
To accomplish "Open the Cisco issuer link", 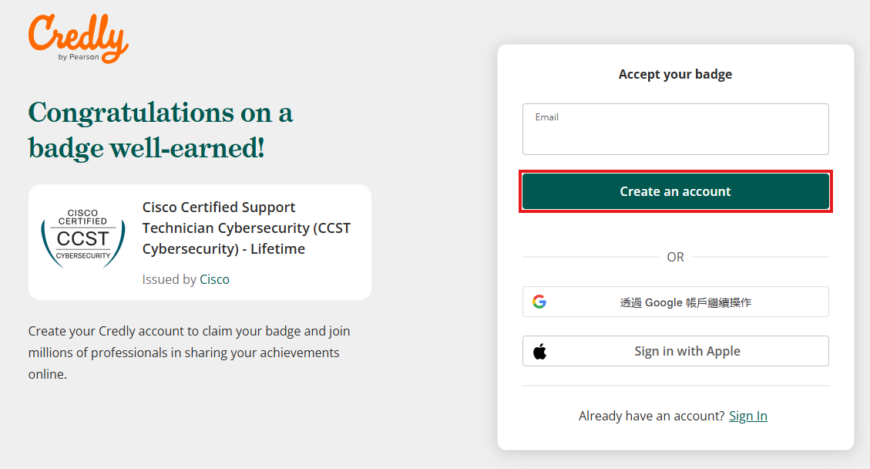I will [x=214, y=279].
